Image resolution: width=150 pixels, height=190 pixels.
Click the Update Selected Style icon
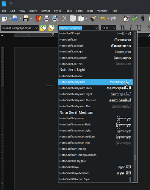(x=43, y=28)
